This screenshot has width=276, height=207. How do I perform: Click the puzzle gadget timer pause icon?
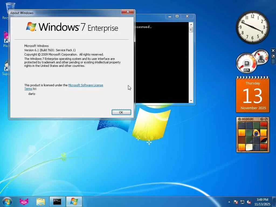pos(240,119)
